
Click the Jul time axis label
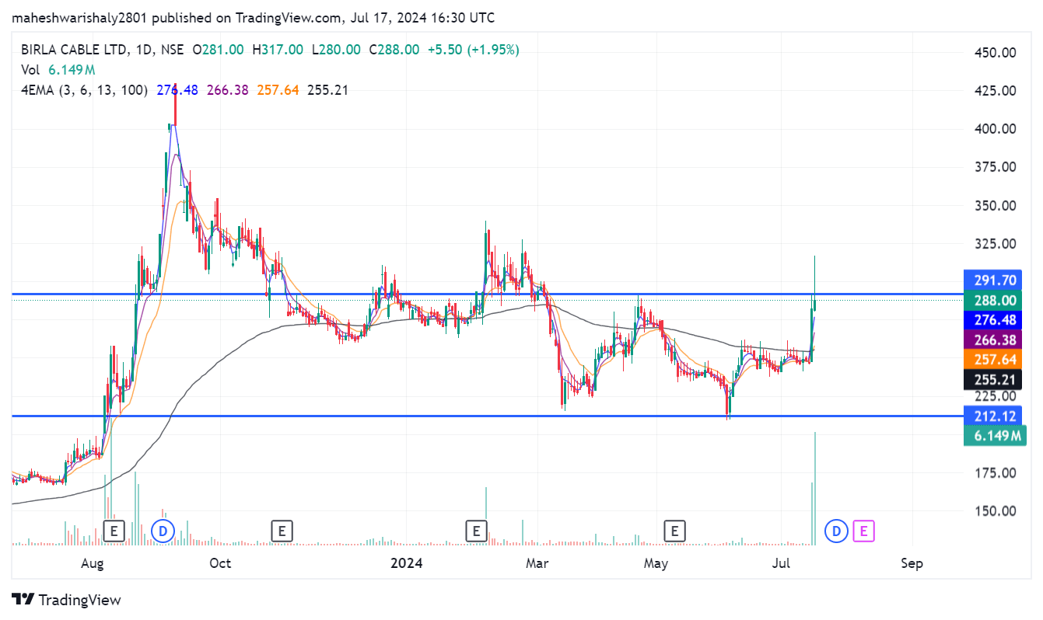782,563
